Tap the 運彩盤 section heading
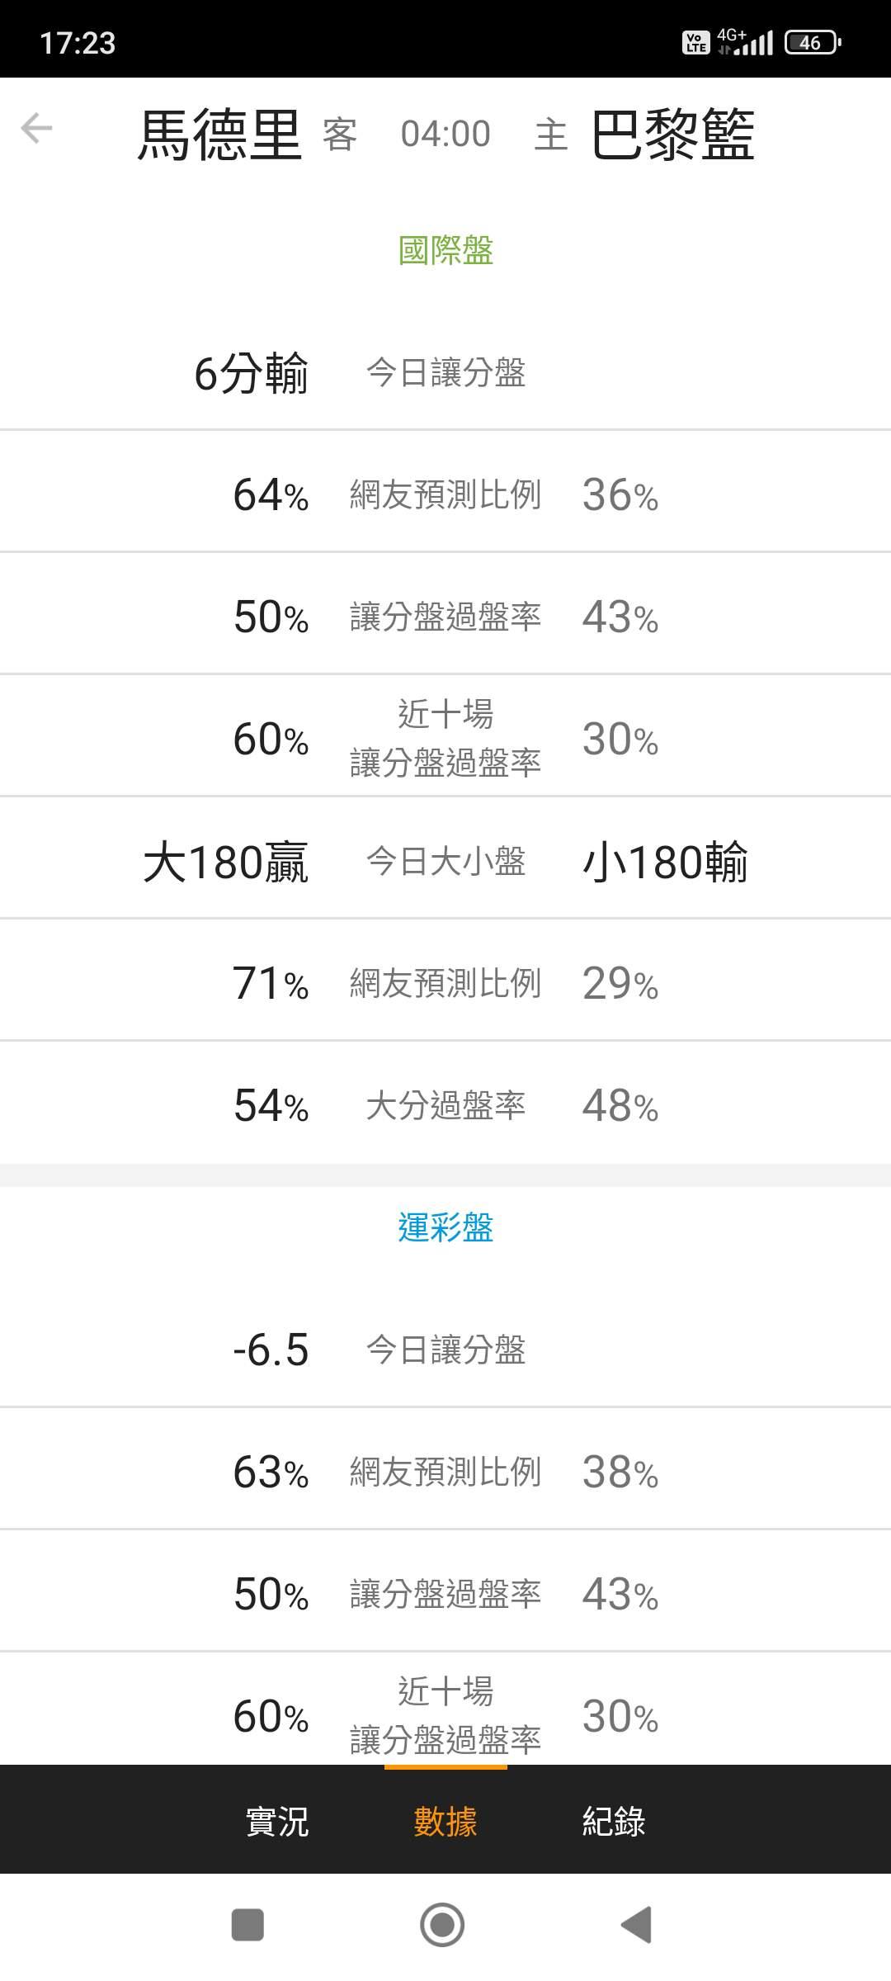 (445, 1227)
